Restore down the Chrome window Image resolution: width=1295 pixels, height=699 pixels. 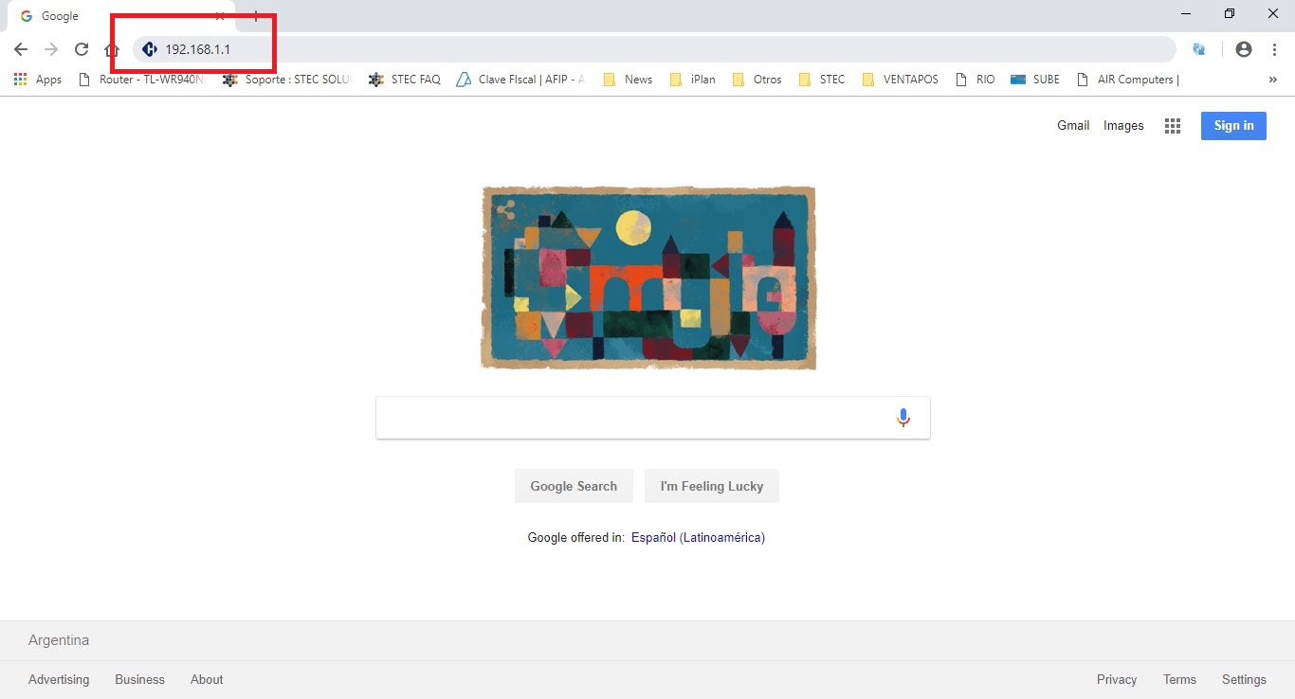[1230, 13]
